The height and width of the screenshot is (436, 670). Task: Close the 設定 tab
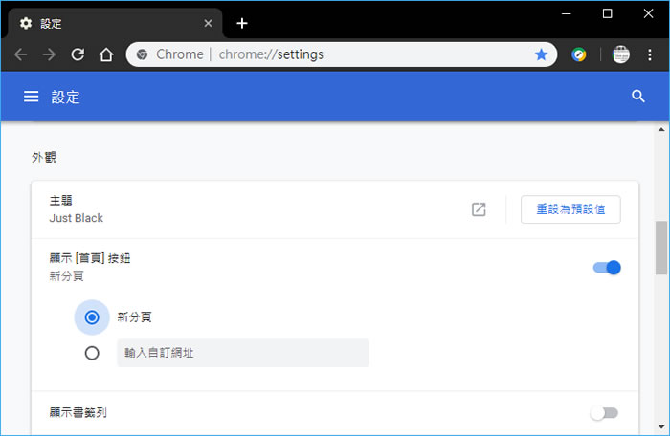[208, 24]
